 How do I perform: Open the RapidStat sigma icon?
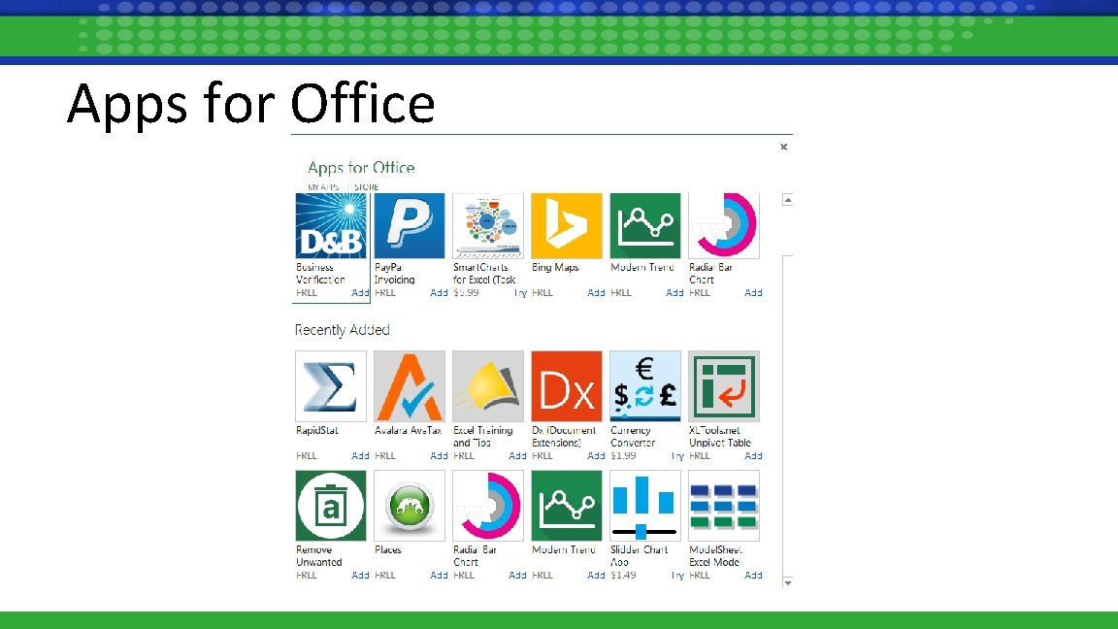point(331,385)
